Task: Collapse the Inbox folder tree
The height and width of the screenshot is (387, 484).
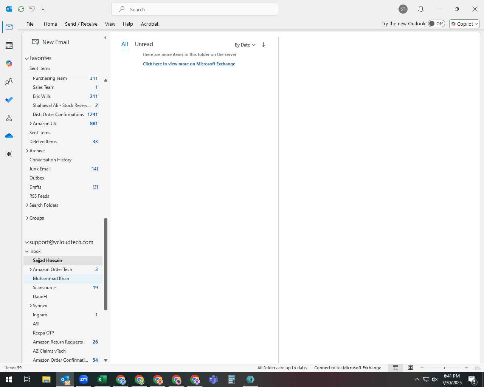Action: pyautogui.click(x=27, y=251)
